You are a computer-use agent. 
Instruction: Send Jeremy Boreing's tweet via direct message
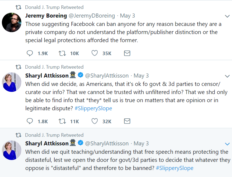coord(127,53)
